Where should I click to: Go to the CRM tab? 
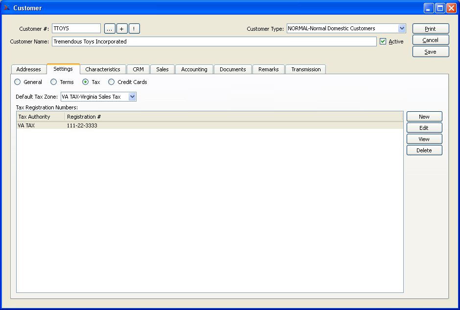138,69
